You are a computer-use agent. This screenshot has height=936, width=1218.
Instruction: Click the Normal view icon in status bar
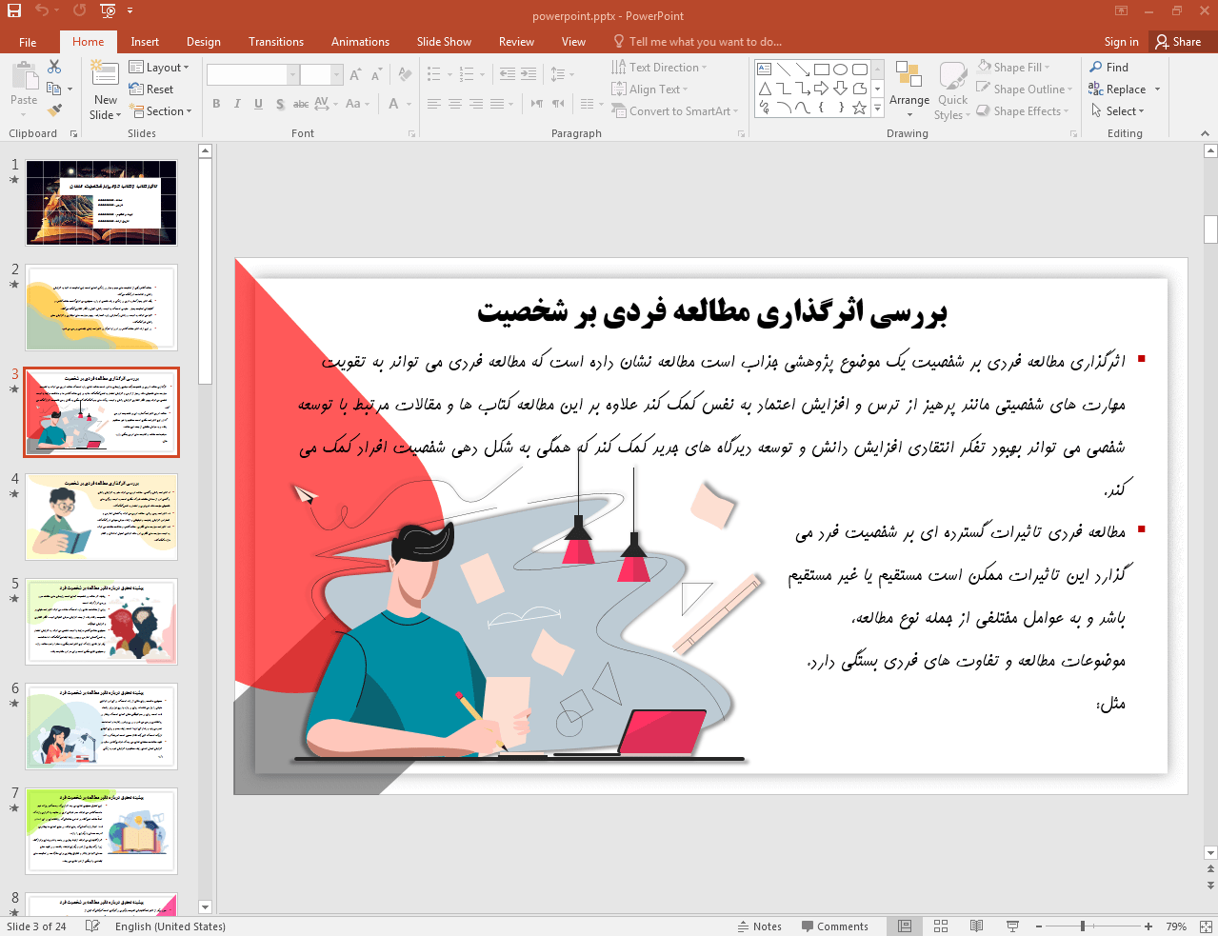(x=905, y=926)
